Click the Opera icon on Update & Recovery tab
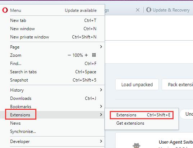Viewport: 193px width, 148px height. point(149,10)
